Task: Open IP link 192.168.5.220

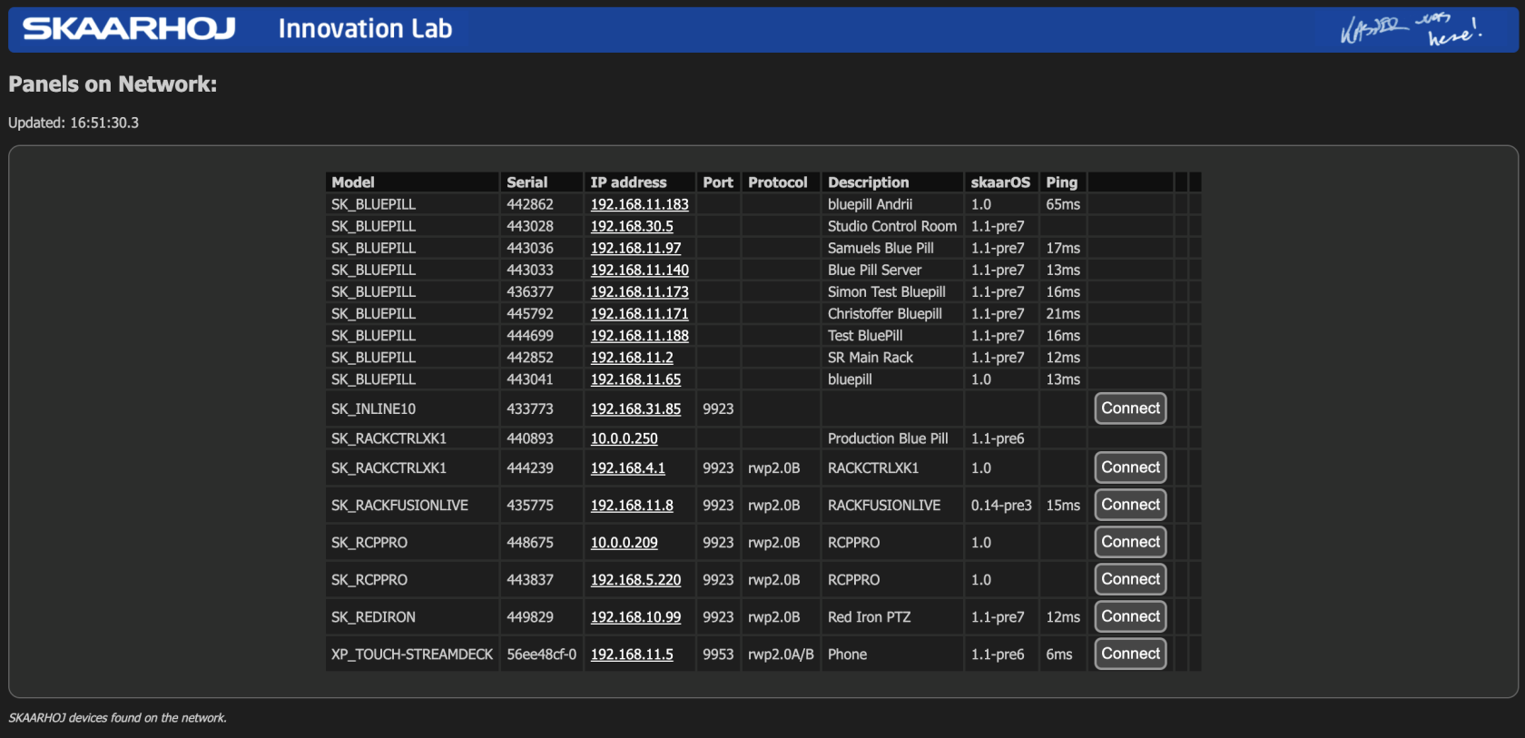Action: (635, 579)
